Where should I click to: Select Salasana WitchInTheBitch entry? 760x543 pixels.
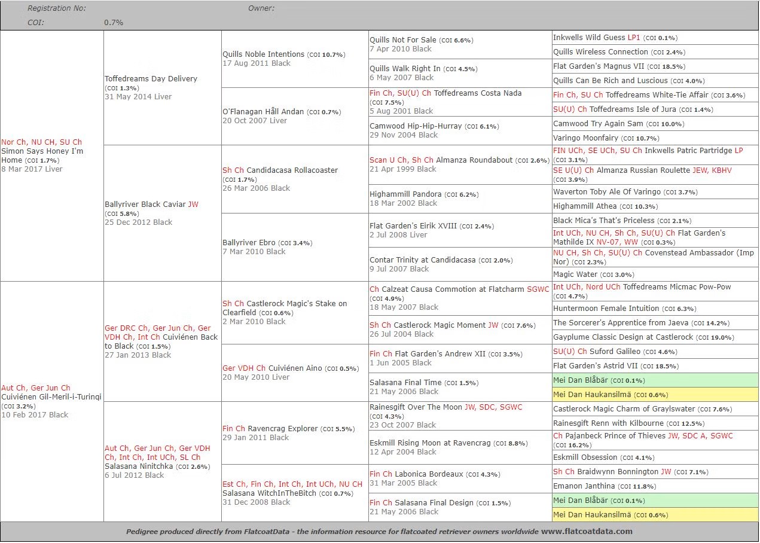[269, 493]
